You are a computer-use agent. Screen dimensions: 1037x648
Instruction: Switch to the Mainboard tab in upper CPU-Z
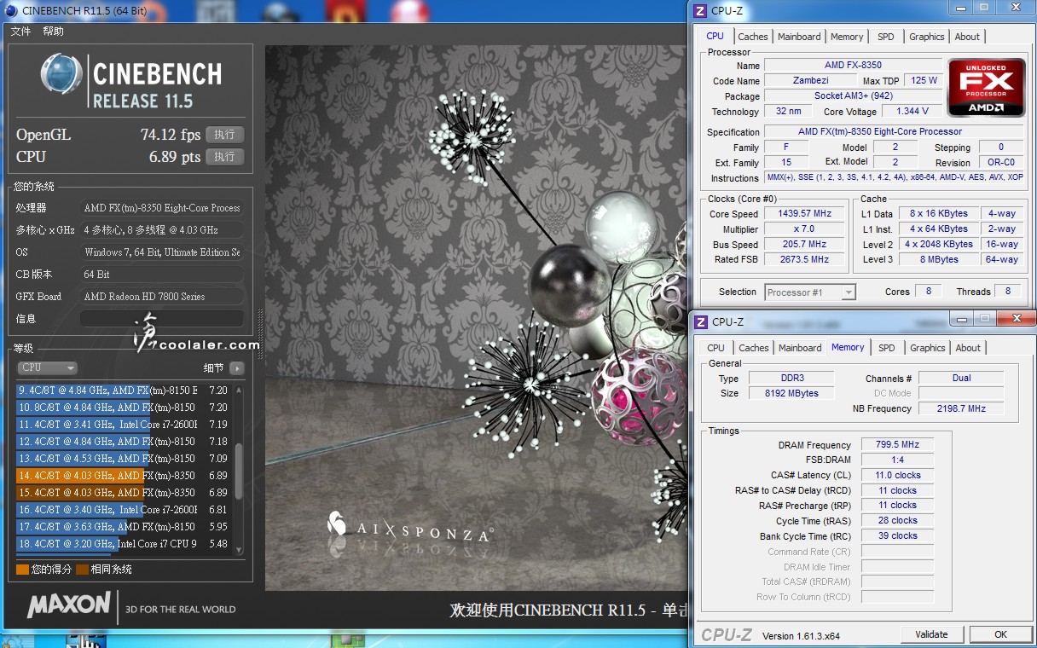pos(799,37)
